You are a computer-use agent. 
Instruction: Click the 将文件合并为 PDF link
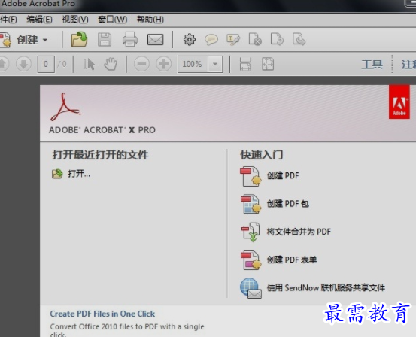(299, 232)
